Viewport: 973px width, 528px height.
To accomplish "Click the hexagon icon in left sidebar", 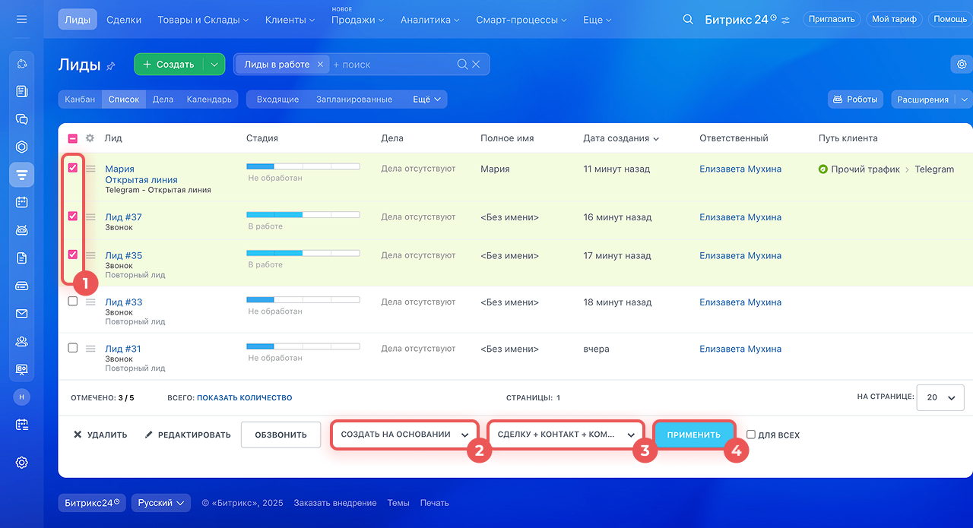I will click(22, 147).
